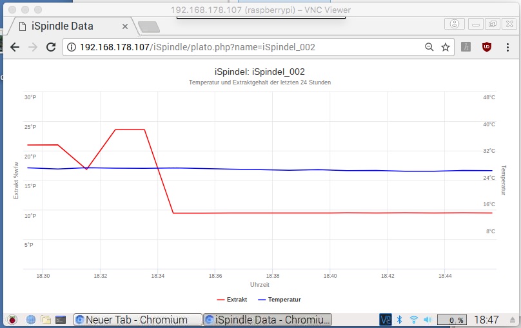The height and width of the screenshot is (328, 521).
Task: Open Chromium's three-dot menu
Action: coord(508,47)
